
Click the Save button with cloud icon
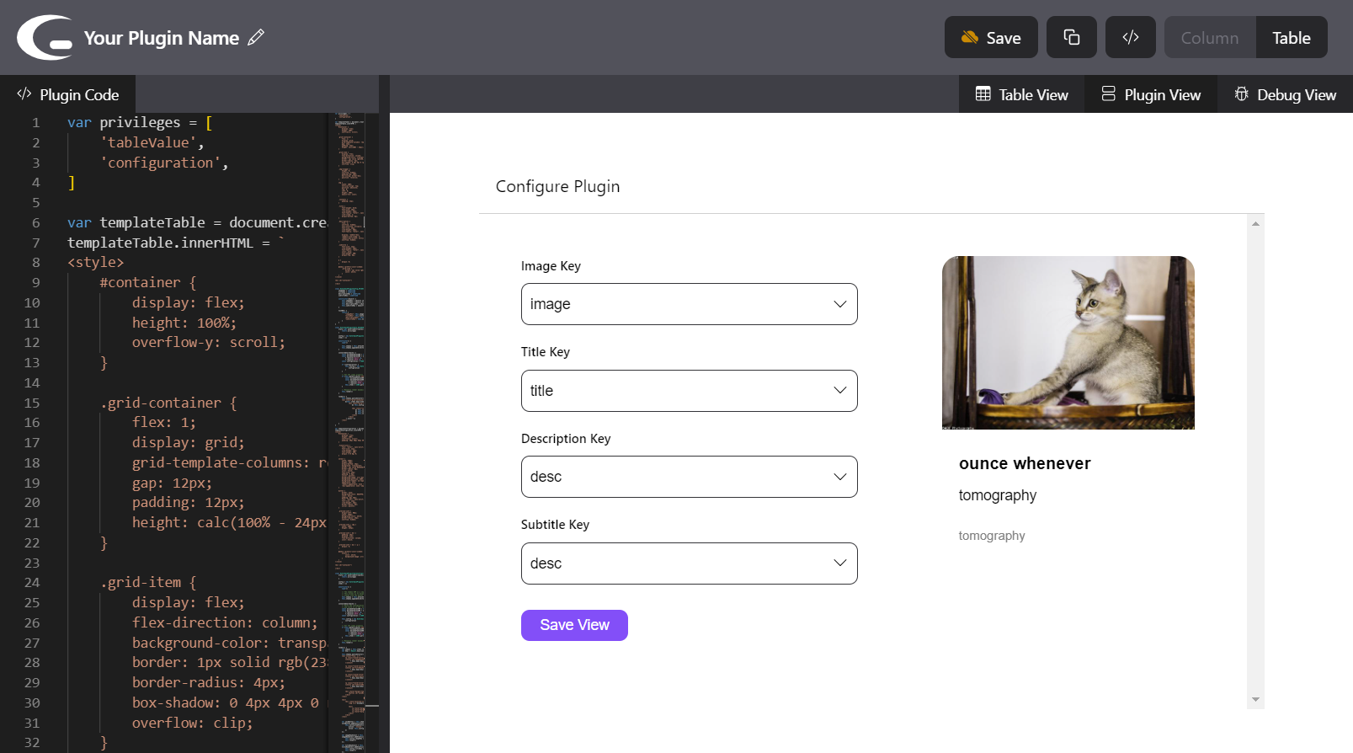pos(990,37)
